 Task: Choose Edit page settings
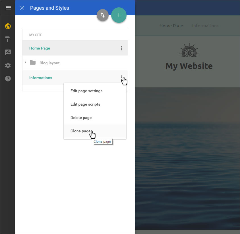pos(95,91)
